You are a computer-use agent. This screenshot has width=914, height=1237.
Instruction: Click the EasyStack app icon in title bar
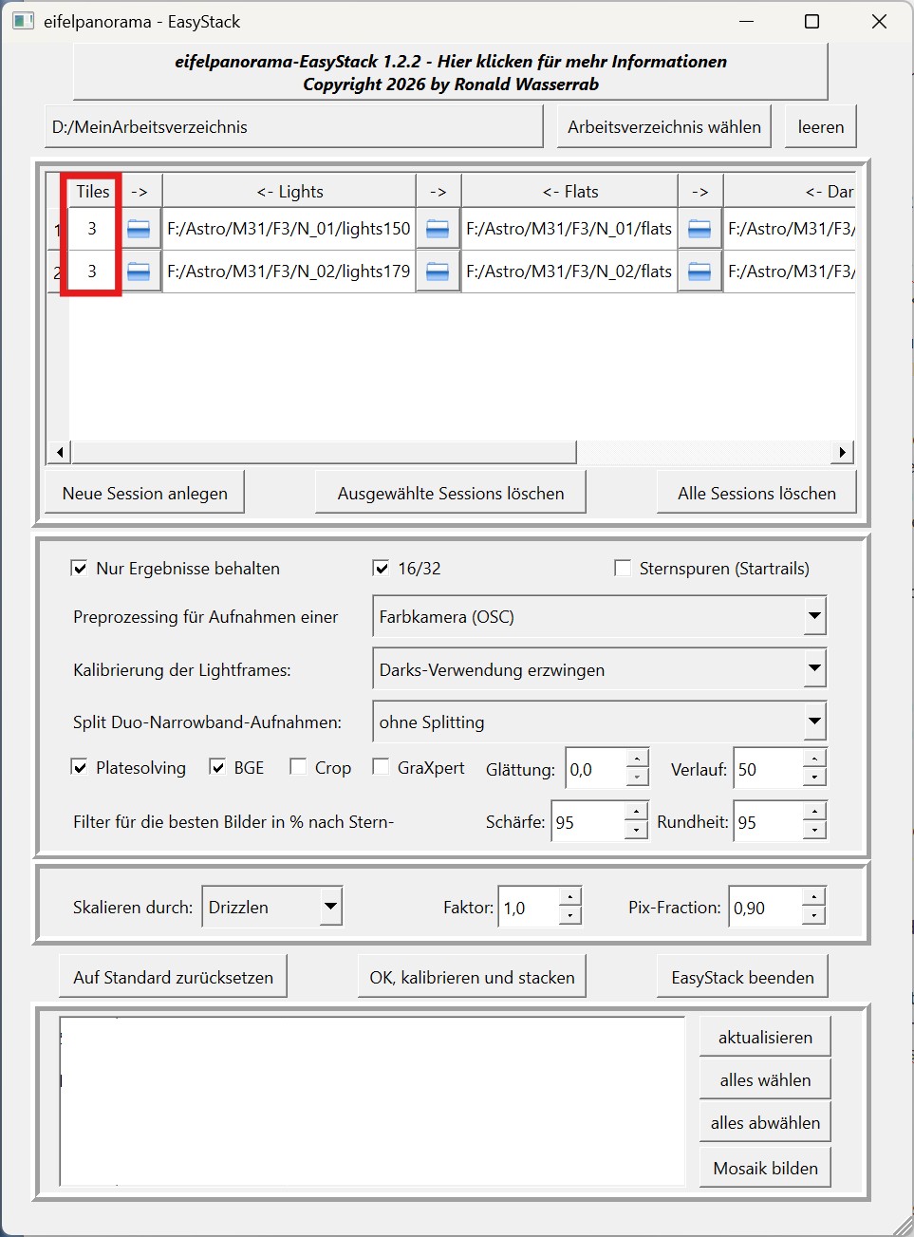click(x=23, y=21)
